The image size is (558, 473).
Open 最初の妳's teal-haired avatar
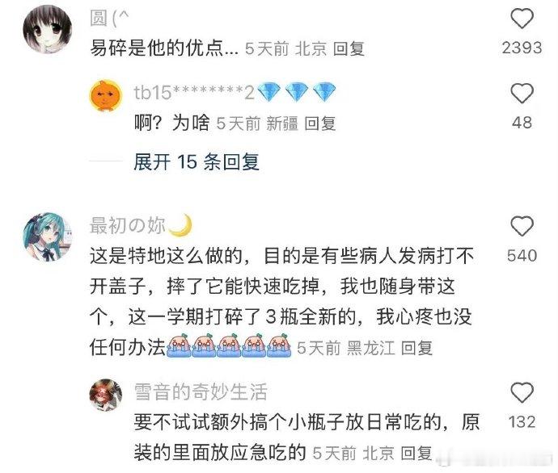point(48,236)
